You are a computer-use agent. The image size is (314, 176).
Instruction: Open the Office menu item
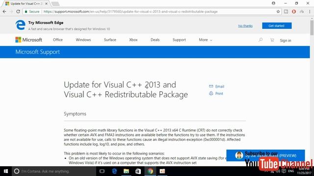tap(58, 40)
